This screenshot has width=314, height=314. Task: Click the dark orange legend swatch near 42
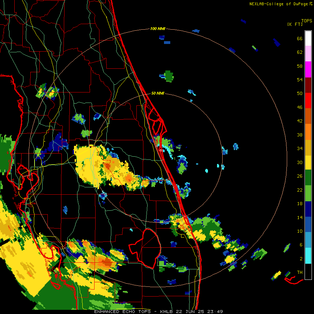(x=308, y=116)
